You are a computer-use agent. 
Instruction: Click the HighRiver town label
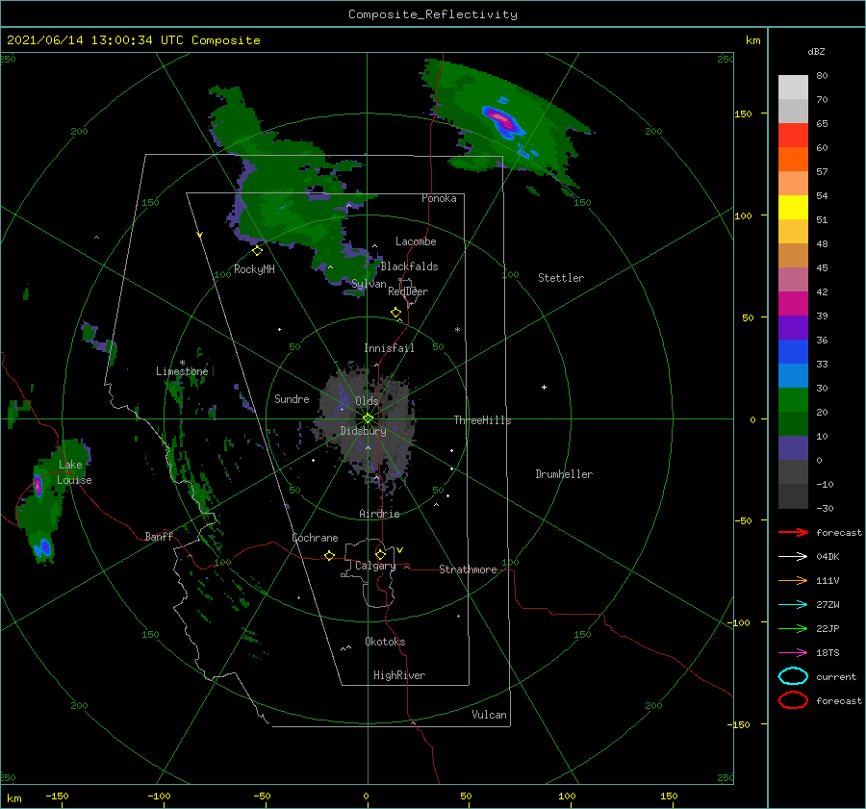click(398, 675)
